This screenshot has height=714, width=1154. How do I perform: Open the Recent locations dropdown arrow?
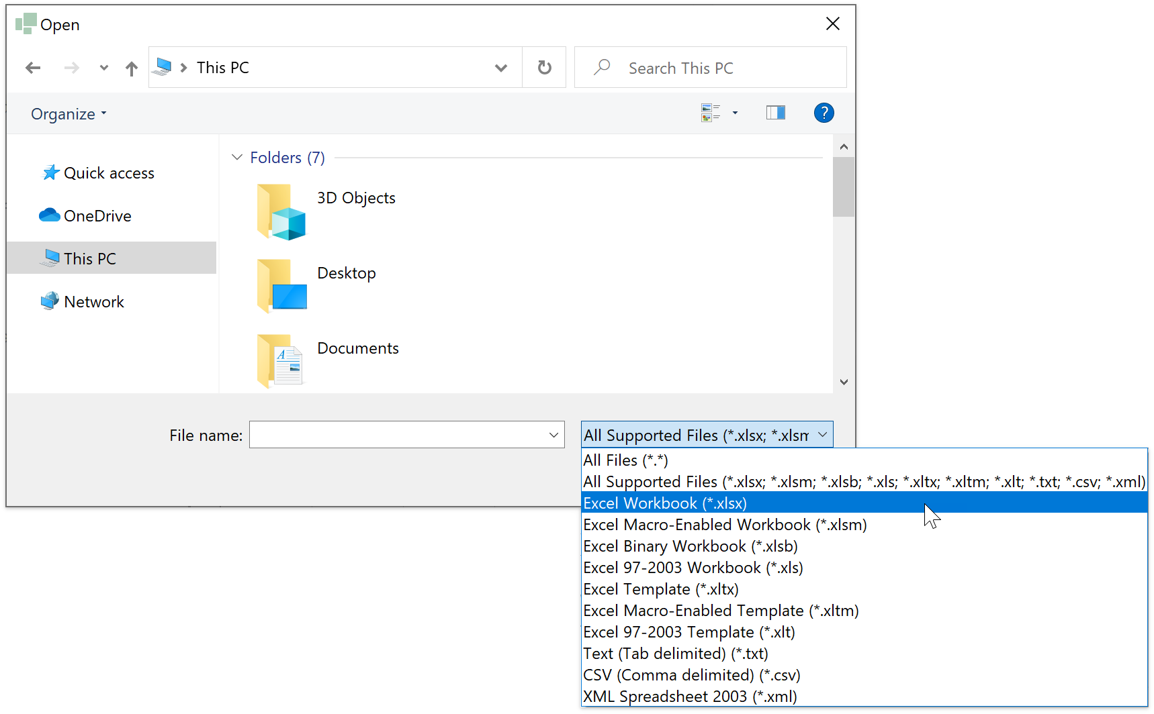pos(103,68)
